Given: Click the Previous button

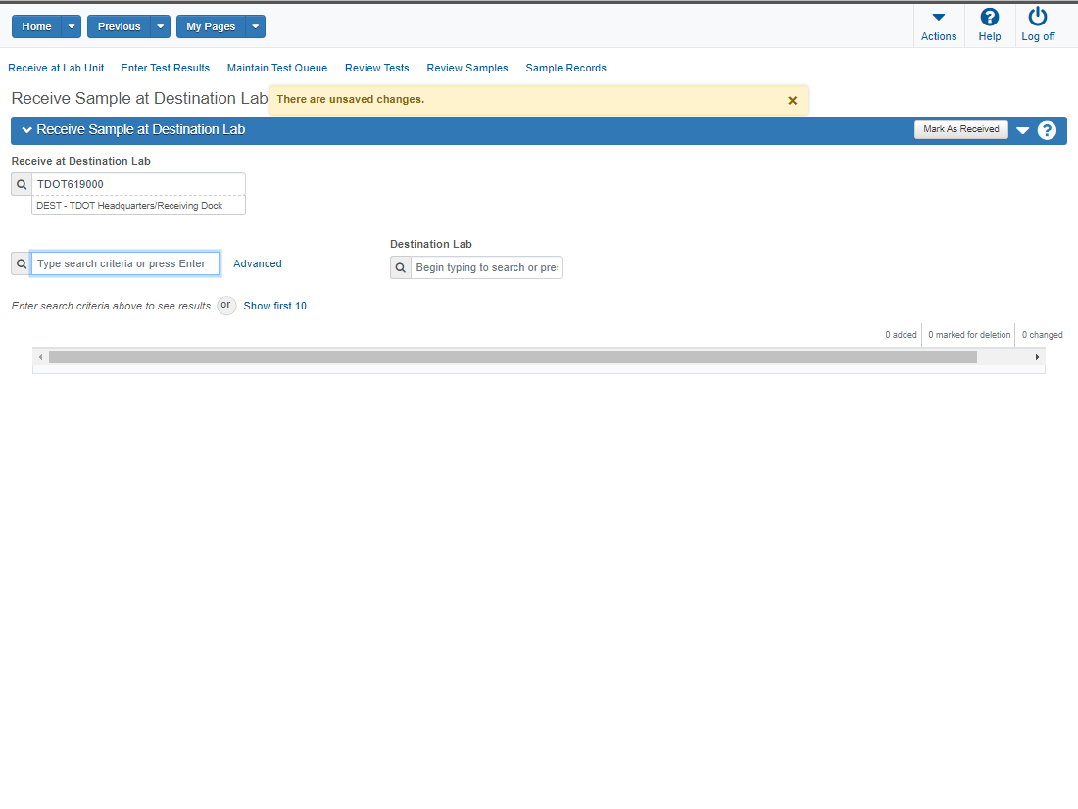Looking at the screenshot, I should point(119,26).
